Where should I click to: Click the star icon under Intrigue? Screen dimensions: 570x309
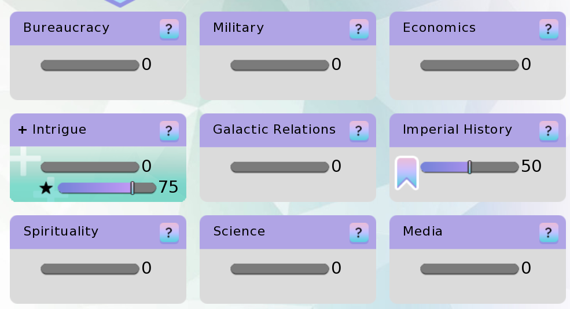(x=46, y=188)
